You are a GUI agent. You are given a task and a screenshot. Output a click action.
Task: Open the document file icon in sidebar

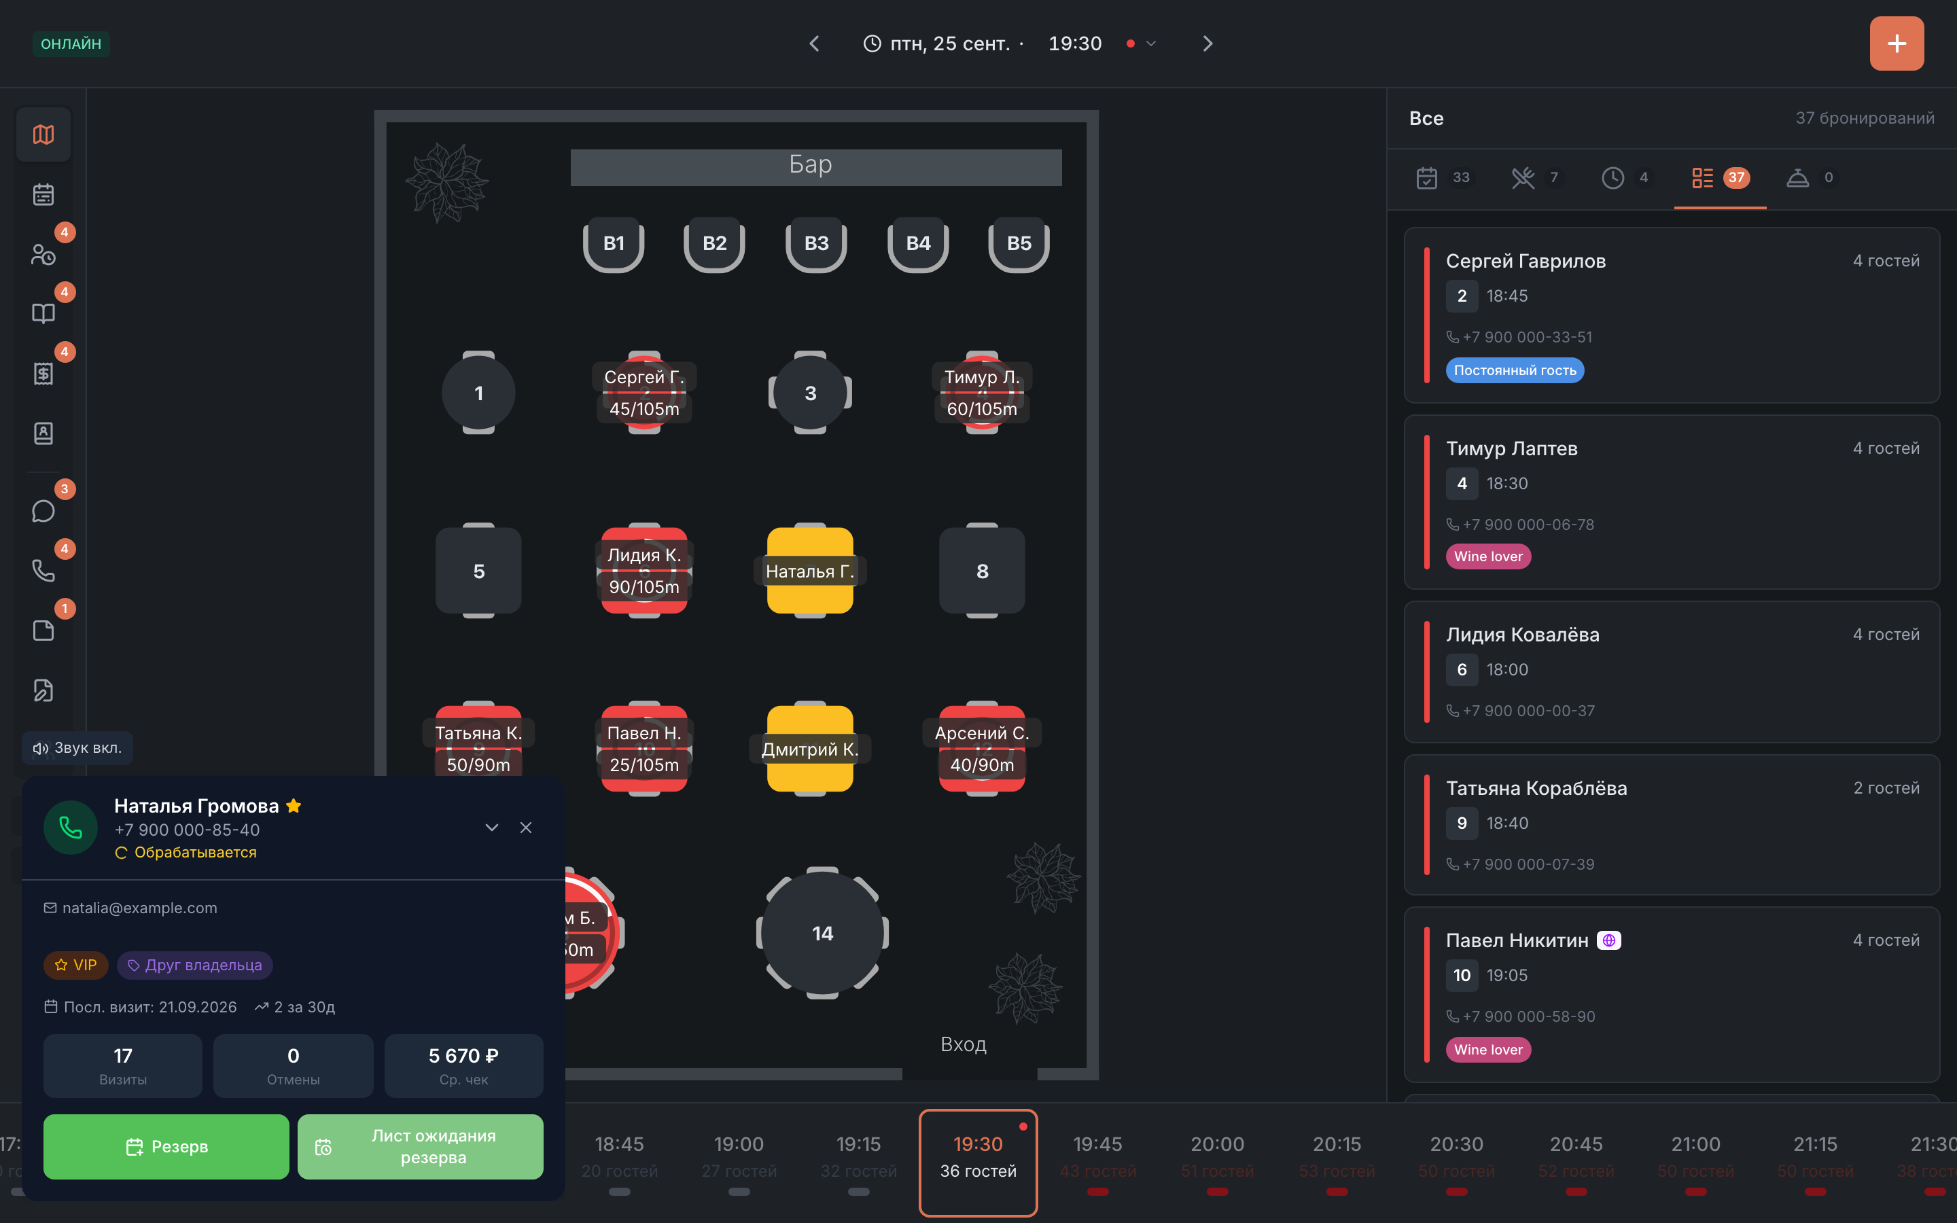tap(43, 631)
